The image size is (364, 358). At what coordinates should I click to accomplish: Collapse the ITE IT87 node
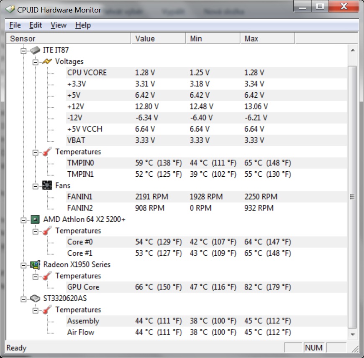[x=23, y=51]
